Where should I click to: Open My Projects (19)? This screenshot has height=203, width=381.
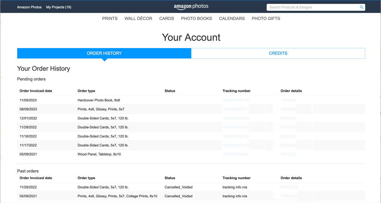pos(59,7)
